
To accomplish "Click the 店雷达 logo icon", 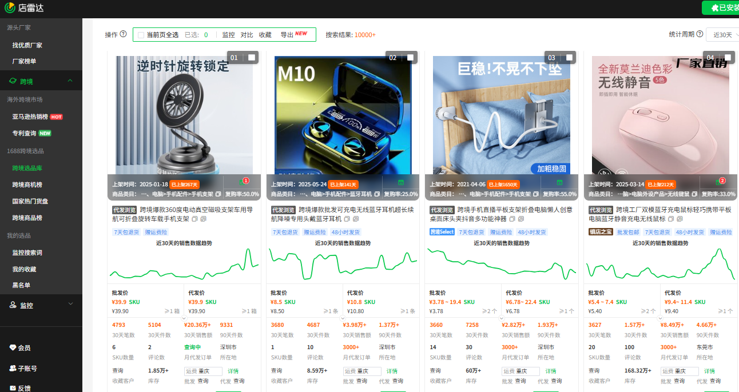I will point(10,7).
